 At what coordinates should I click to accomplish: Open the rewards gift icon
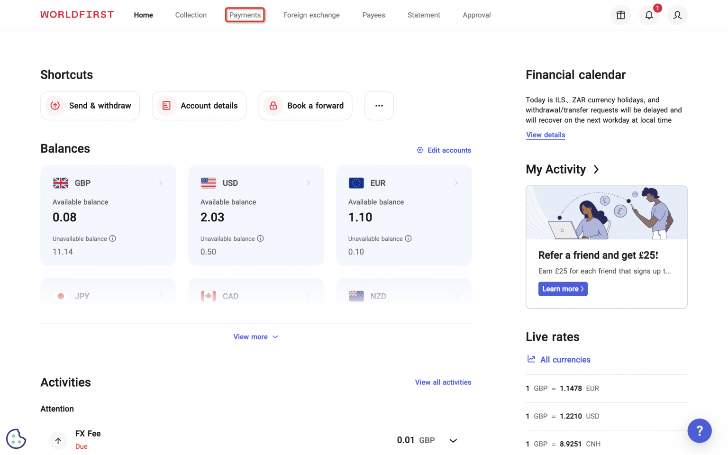[620, 15]
